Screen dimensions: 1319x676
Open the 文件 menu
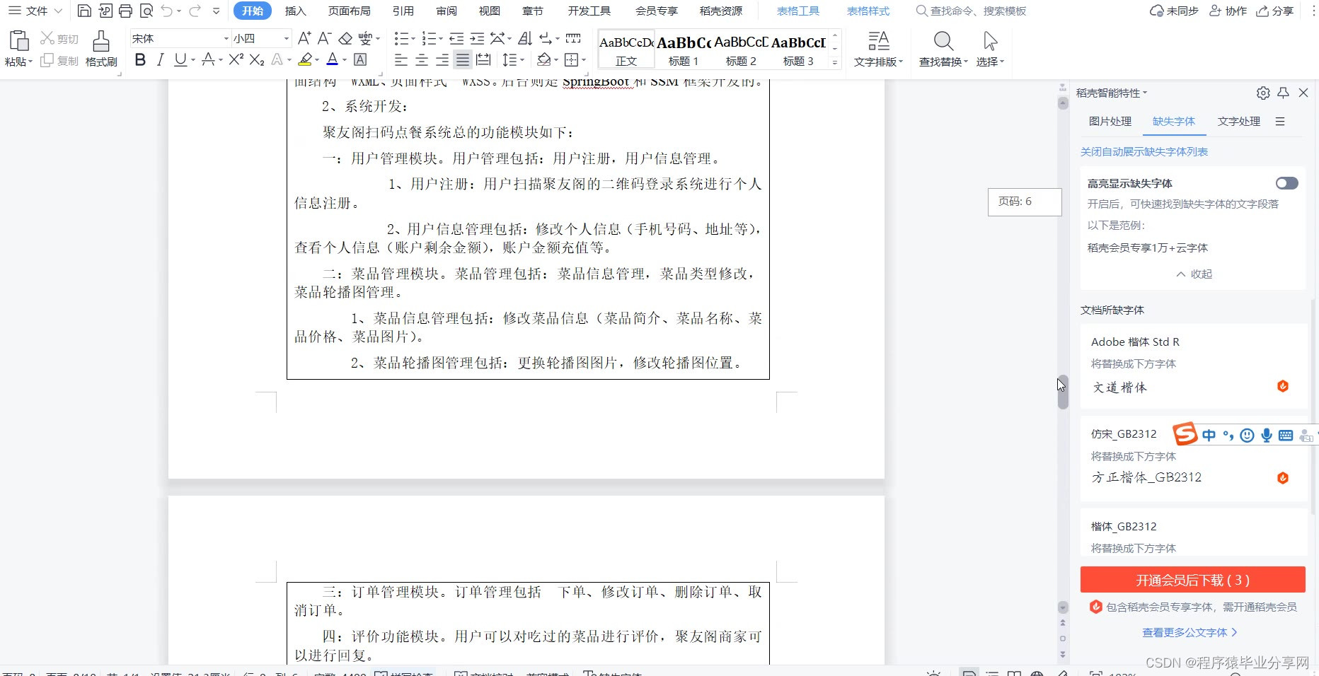point(35,11)
